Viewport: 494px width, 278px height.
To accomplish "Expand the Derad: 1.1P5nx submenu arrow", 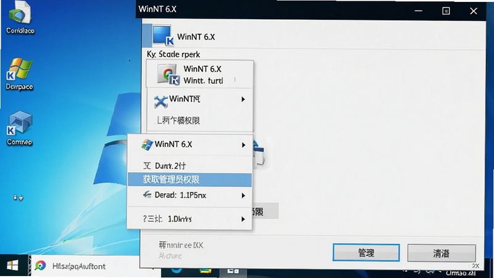I will [243, 196].
